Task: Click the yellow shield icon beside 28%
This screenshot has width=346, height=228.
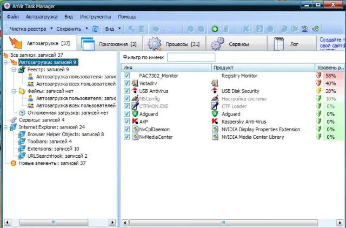Action: [x=318, y=91]
